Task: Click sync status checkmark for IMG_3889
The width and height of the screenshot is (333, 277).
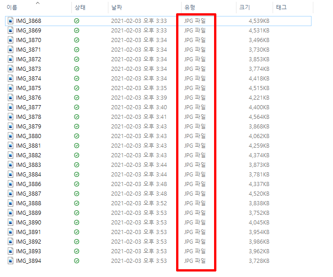Action: 77,213
